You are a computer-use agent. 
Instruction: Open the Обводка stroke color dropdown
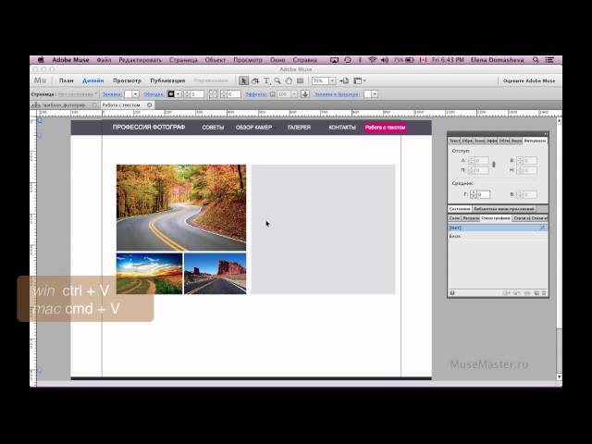click(x=178, y=94)
